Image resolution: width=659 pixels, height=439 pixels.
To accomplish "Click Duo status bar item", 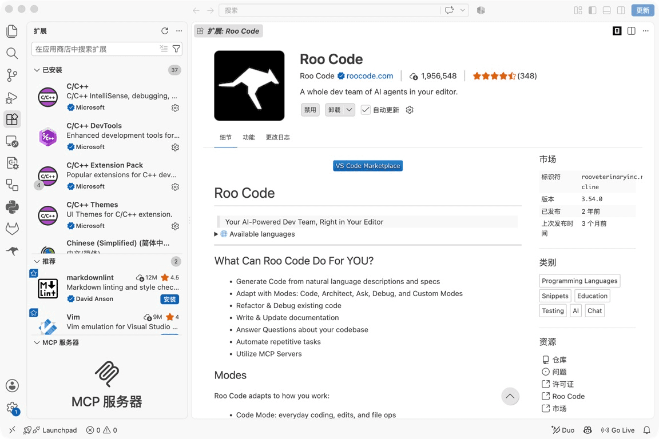I will coord(563,430).
